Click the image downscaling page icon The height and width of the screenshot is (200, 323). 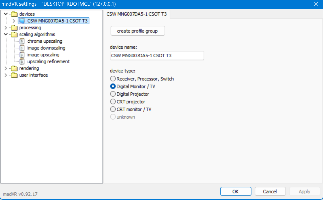coord(22,48)
